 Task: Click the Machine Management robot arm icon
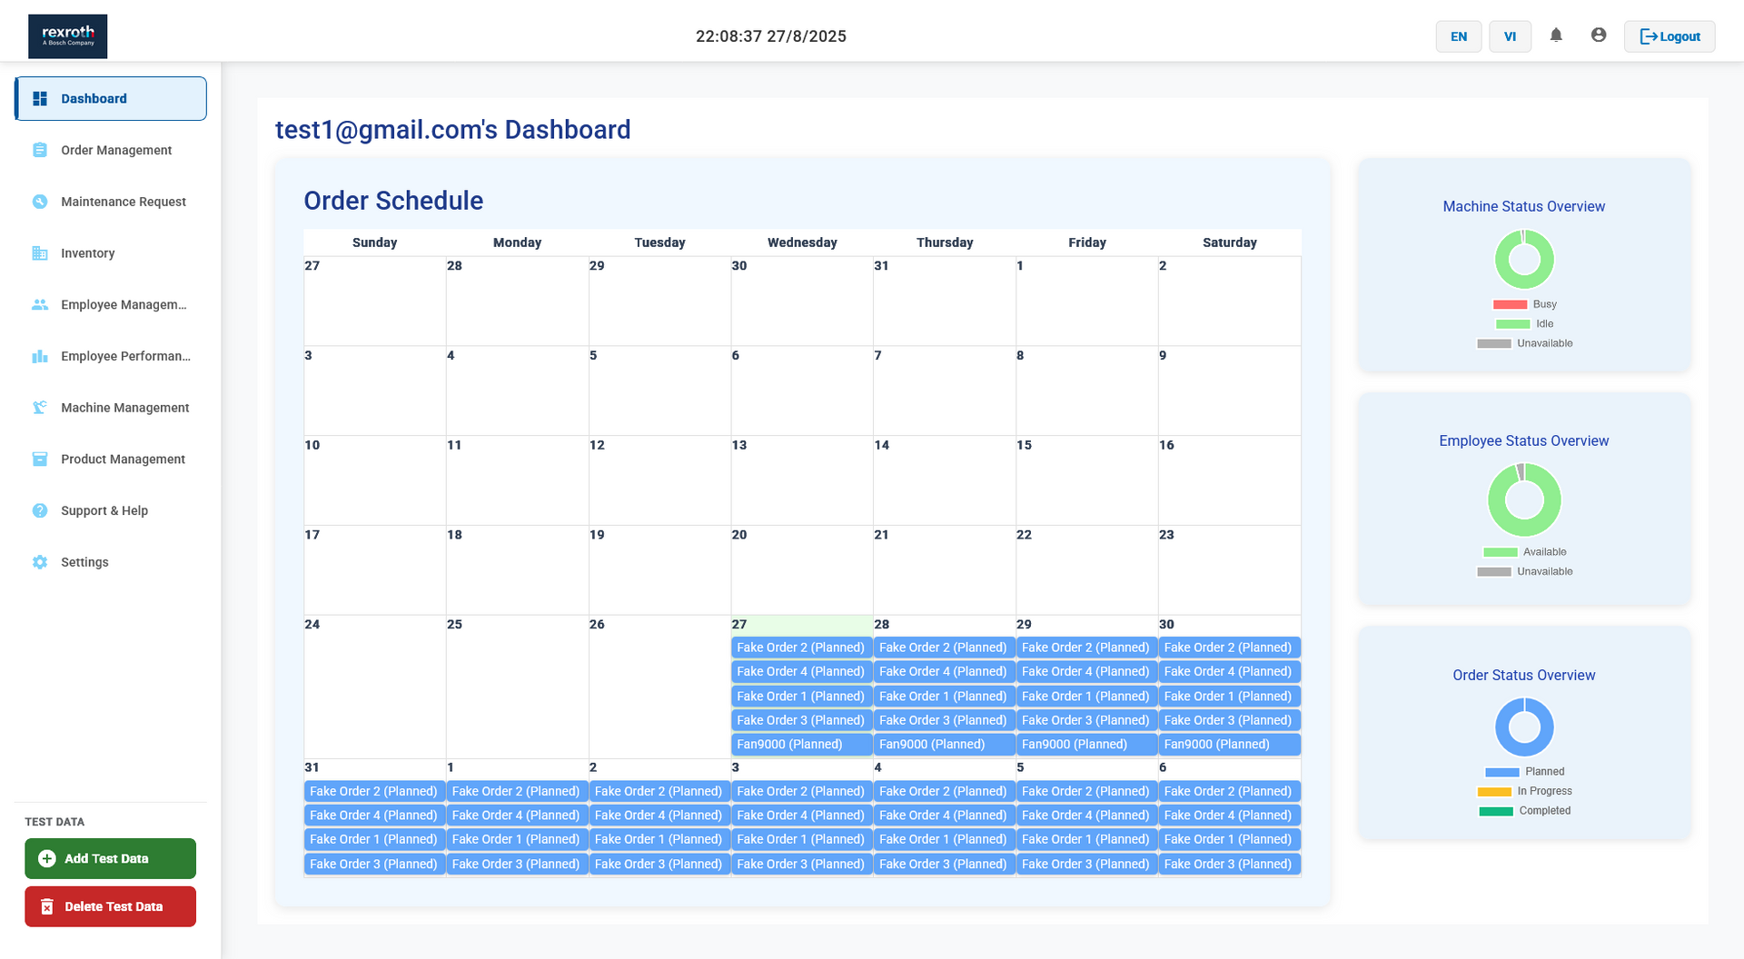click(x=40, y=408)
